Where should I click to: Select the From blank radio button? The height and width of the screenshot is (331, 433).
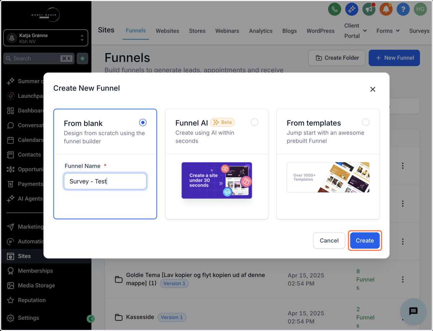[x=143, y=123]
